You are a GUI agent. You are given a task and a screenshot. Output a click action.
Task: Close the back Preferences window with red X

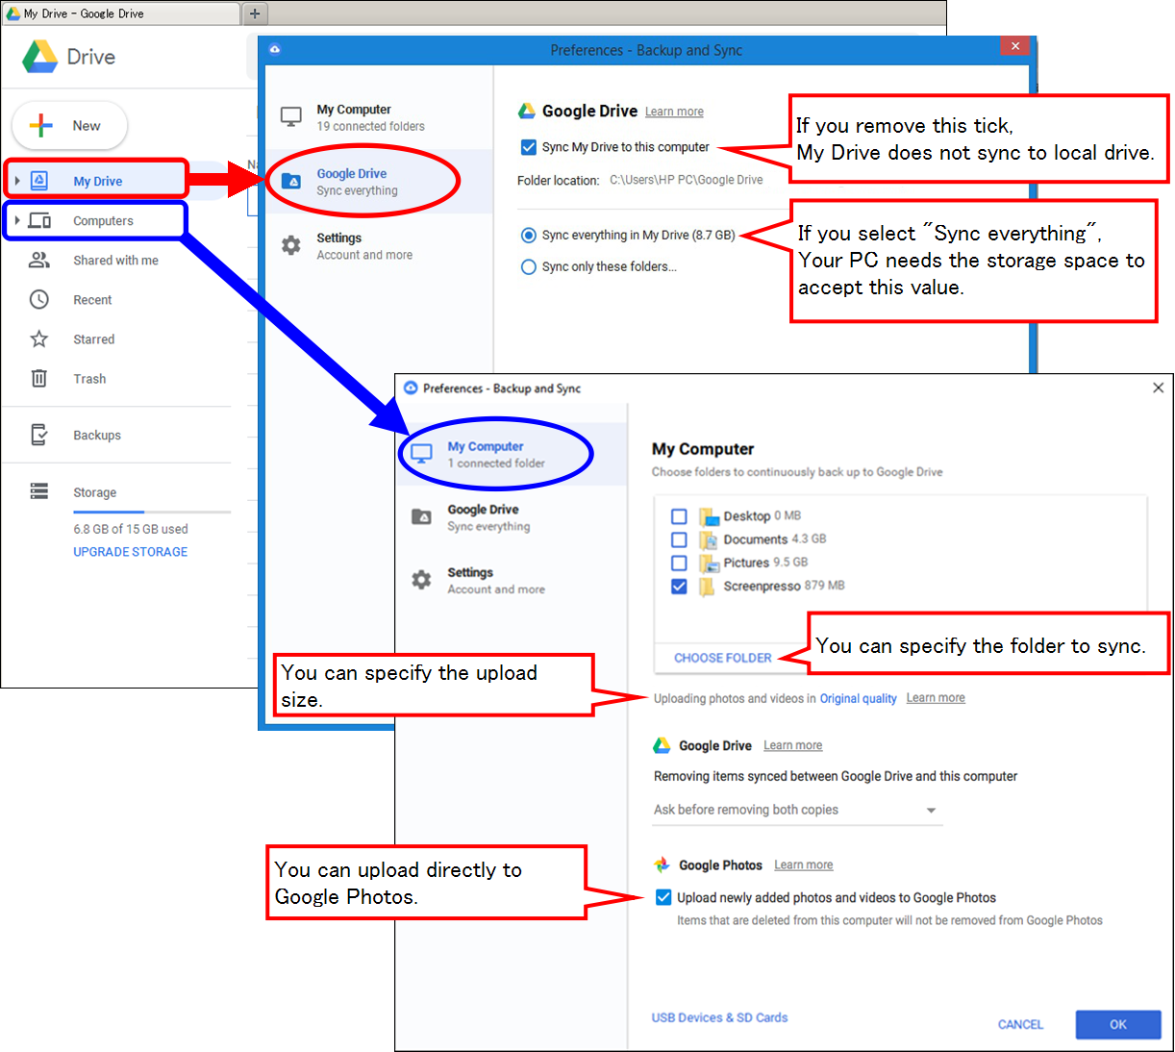[x=1015, y=46]
